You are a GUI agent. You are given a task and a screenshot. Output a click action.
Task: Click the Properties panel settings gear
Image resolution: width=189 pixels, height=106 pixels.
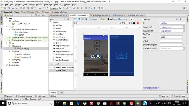(x=181, y=19)
